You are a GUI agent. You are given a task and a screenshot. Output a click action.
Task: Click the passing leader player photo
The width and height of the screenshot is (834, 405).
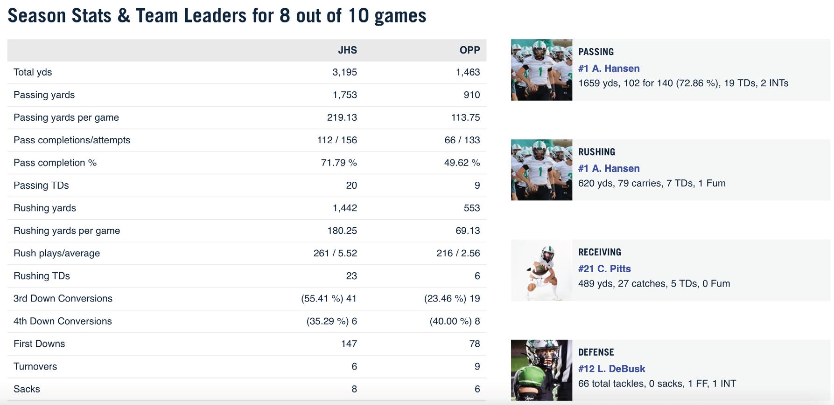(541, 70)
